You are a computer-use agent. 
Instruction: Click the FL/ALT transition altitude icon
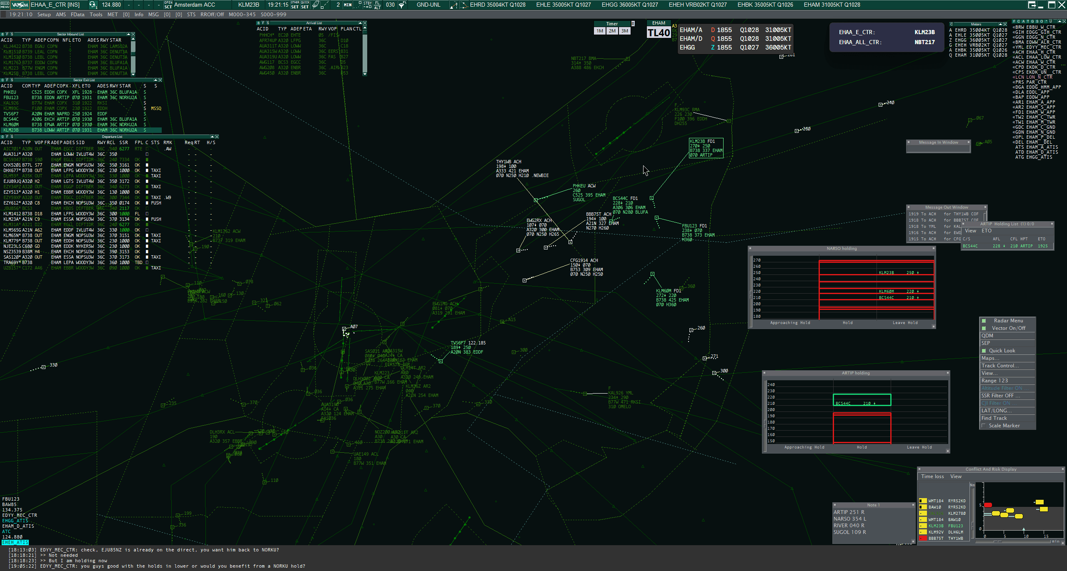[378, 5]
